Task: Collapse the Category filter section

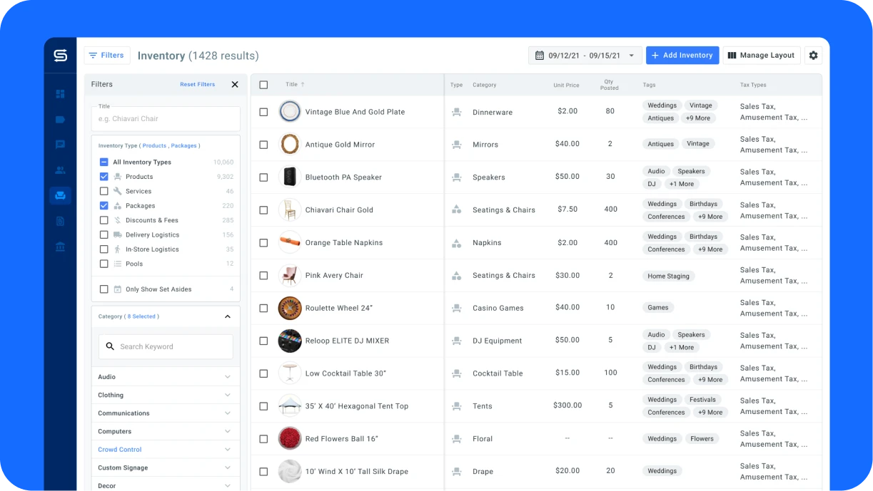Action: [228, 316]
